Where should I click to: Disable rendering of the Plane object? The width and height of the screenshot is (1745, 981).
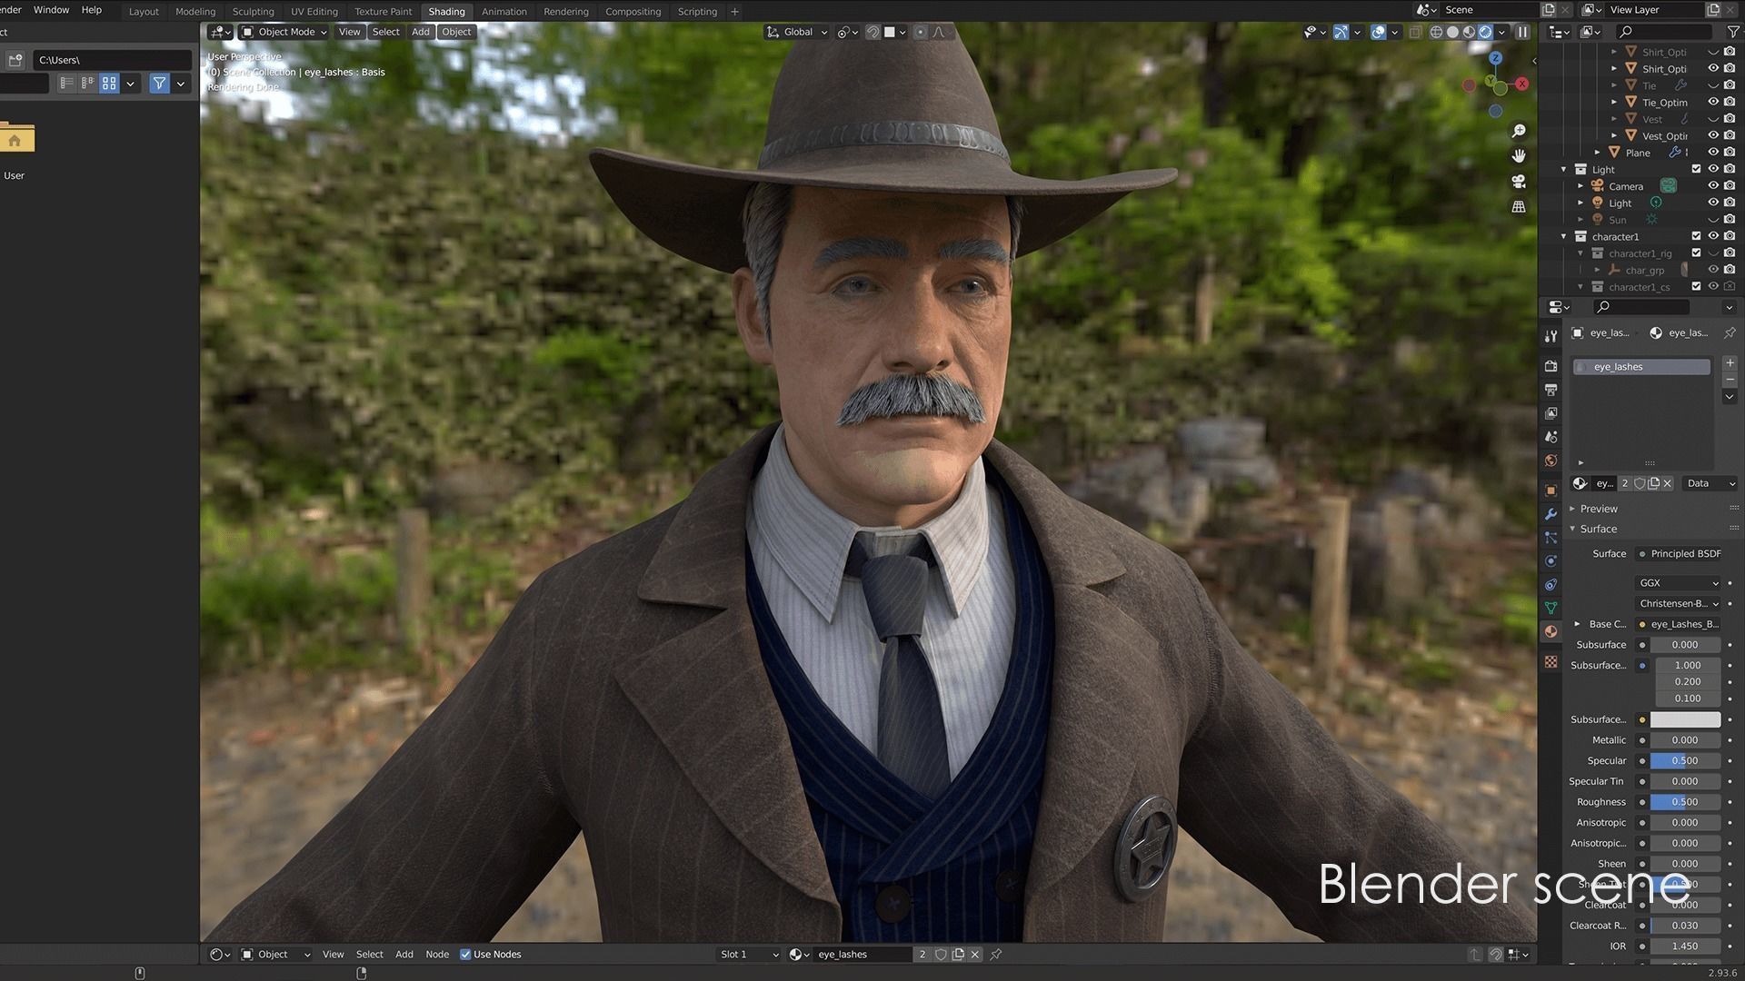click(x=1730, y=153)
